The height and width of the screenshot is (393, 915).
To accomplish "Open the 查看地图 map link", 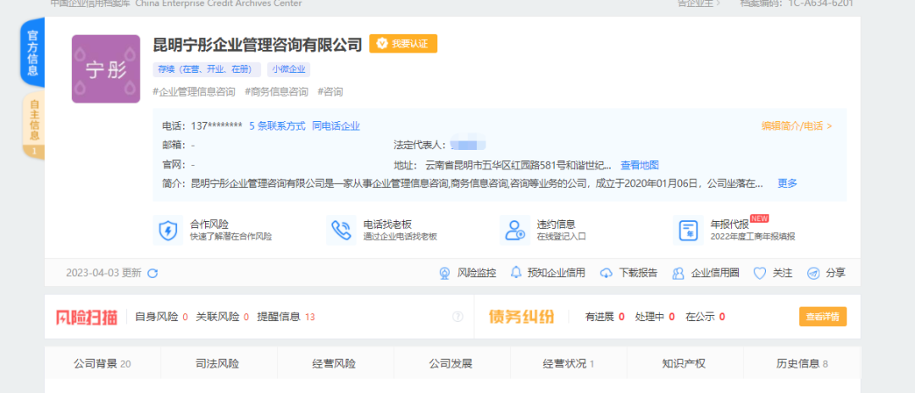I will click(640, 165).
